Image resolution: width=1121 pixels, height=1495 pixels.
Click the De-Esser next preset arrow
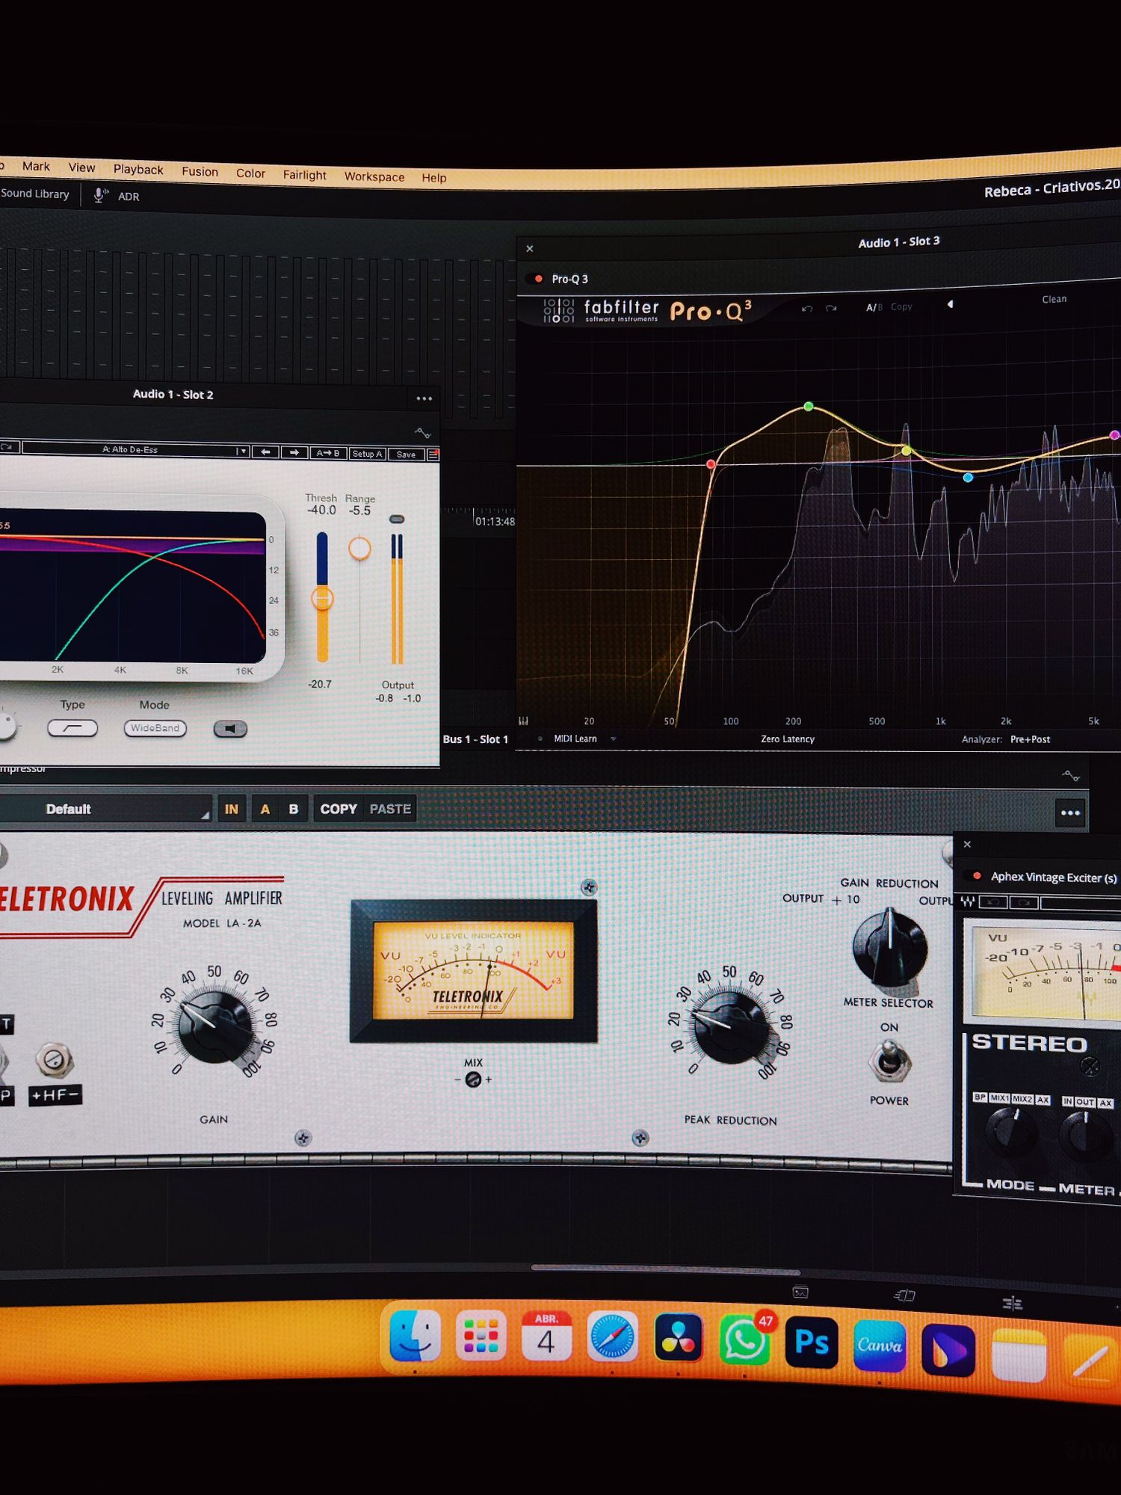point(294,453)
